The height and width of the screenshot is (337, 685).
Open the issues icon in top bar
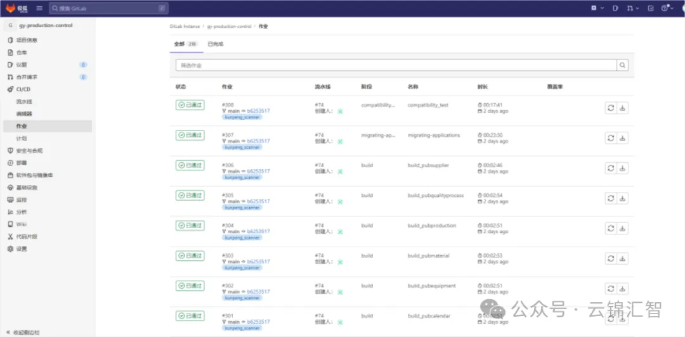[x=615, y=8]
